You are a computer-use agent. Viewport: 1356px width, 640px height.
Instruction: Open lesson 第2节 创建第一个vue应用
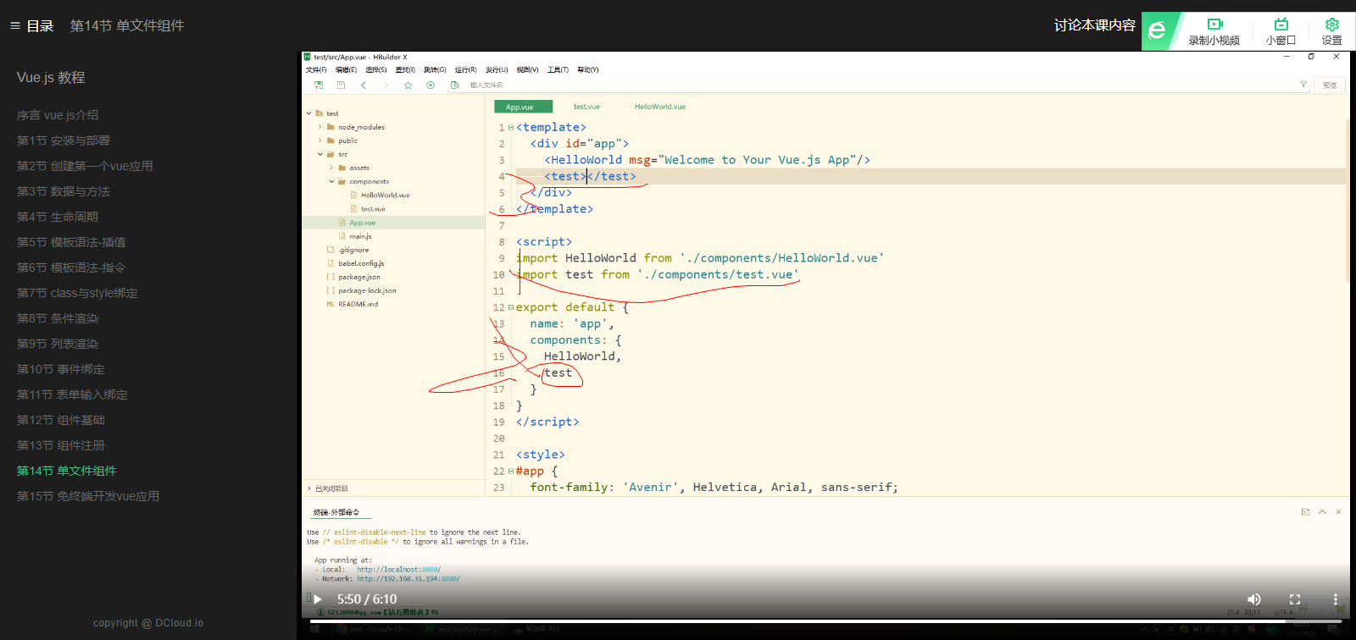(x=85, y=166)
